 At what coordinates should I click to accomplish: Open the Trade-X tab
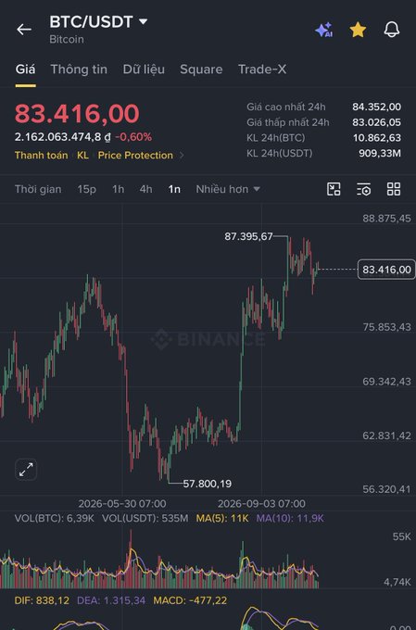262,69
